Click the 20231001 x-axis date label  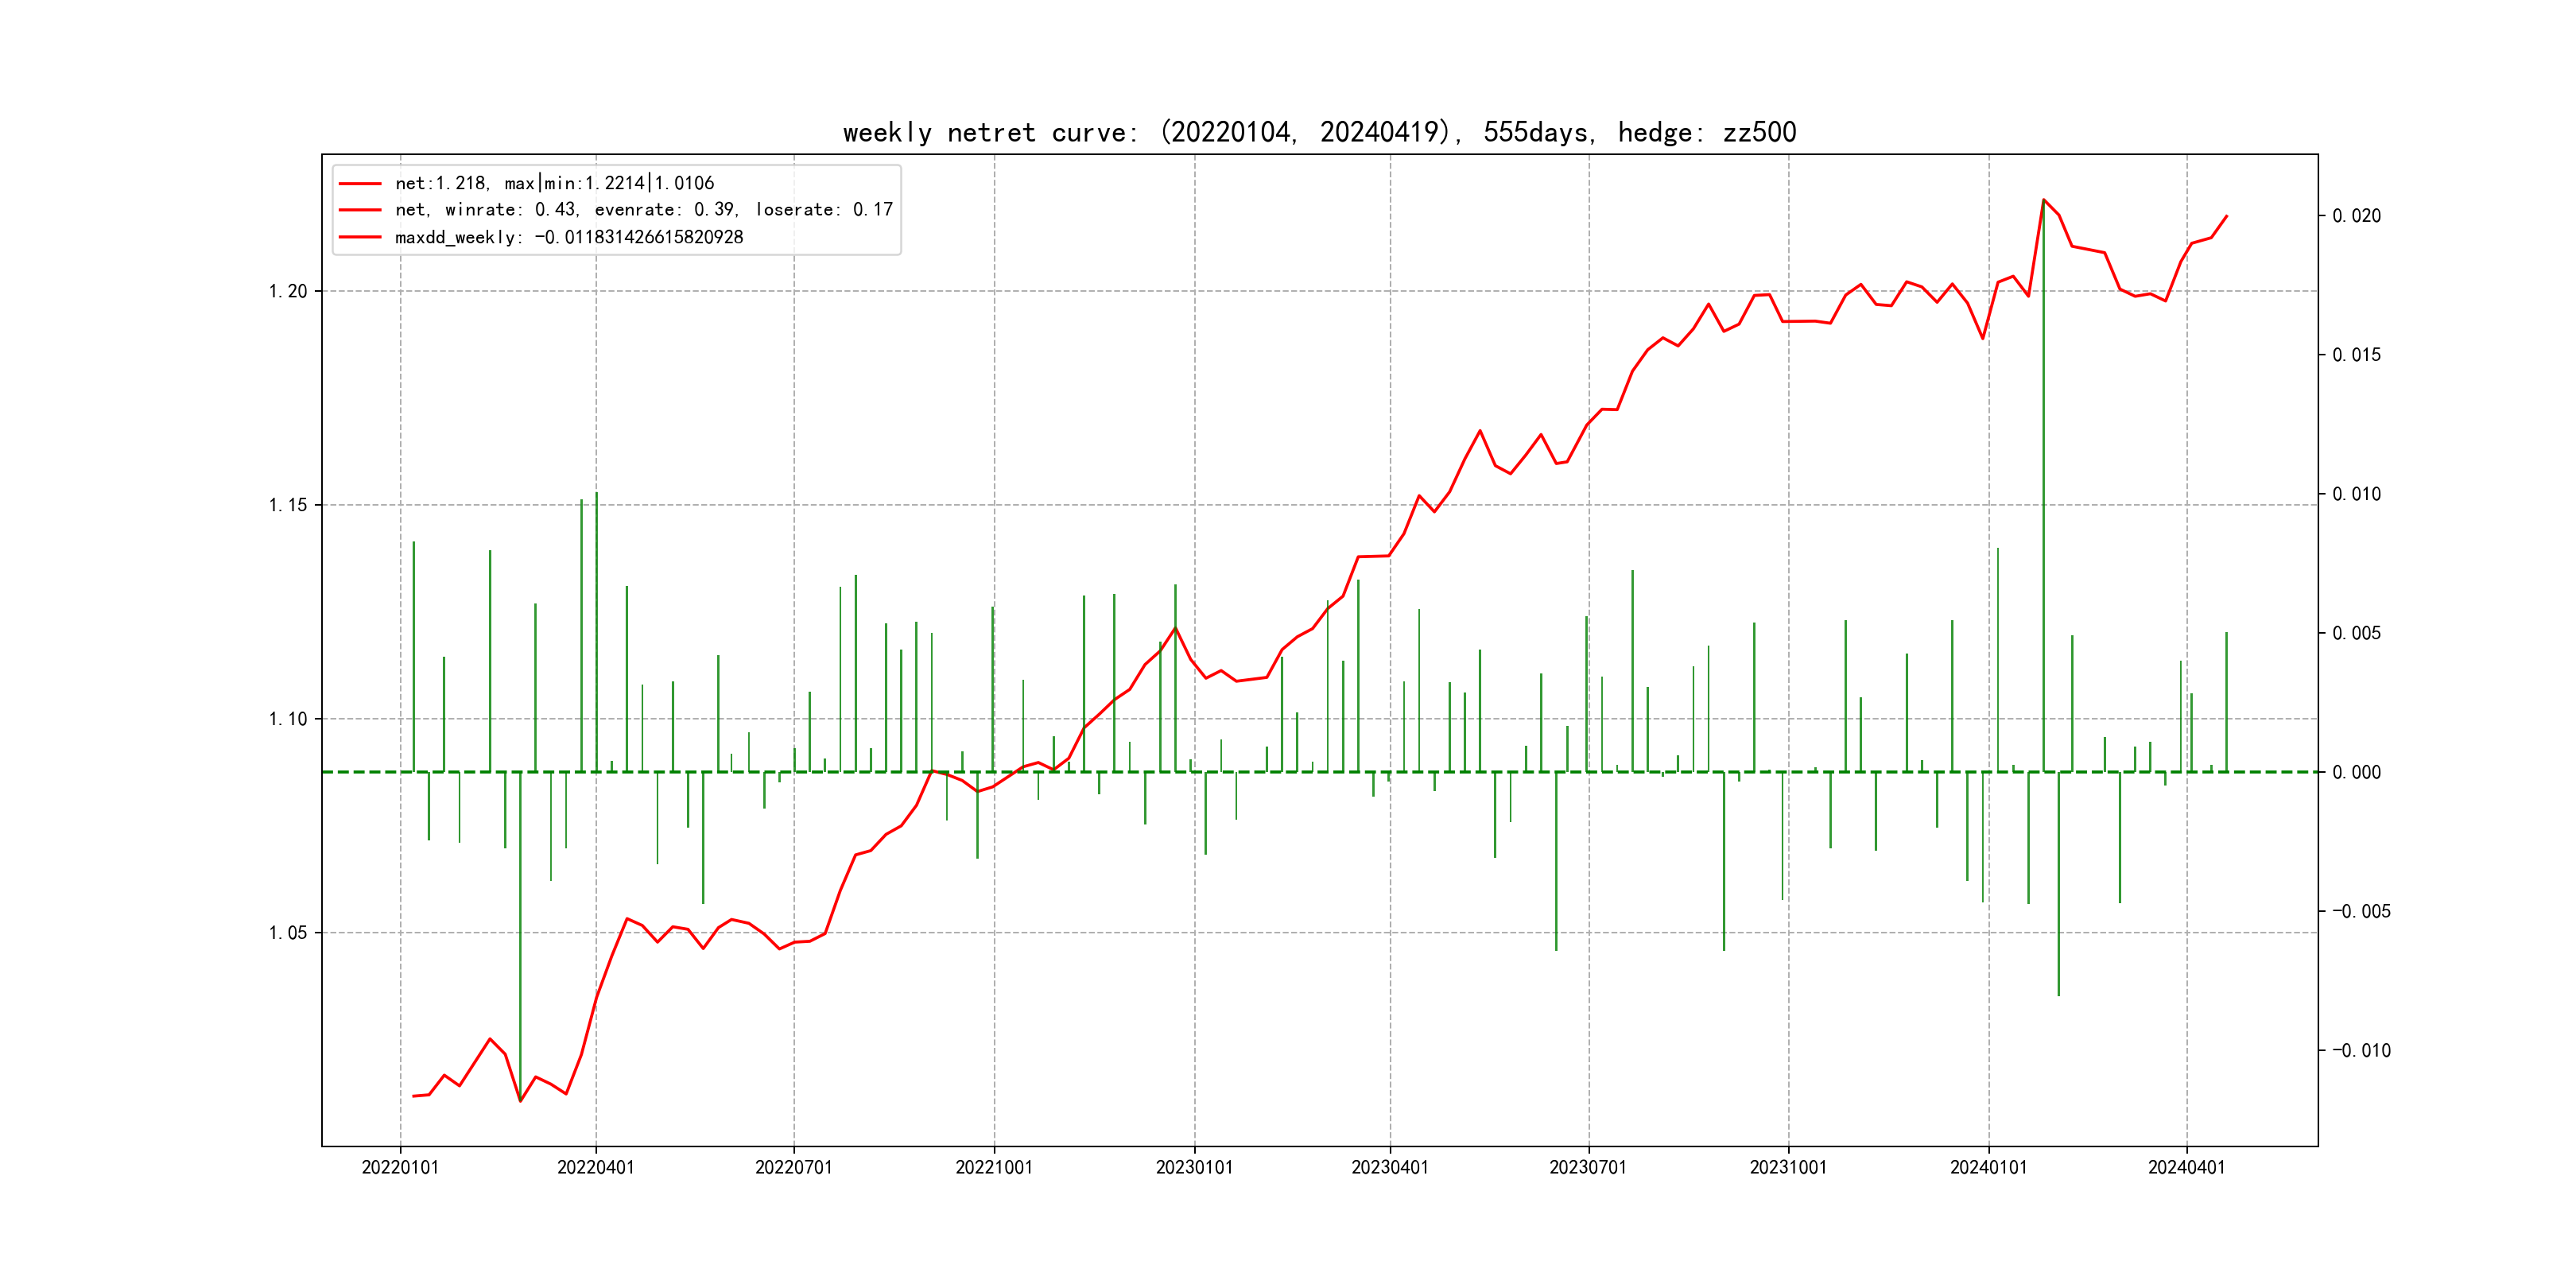click(x=1788, y=1167)
